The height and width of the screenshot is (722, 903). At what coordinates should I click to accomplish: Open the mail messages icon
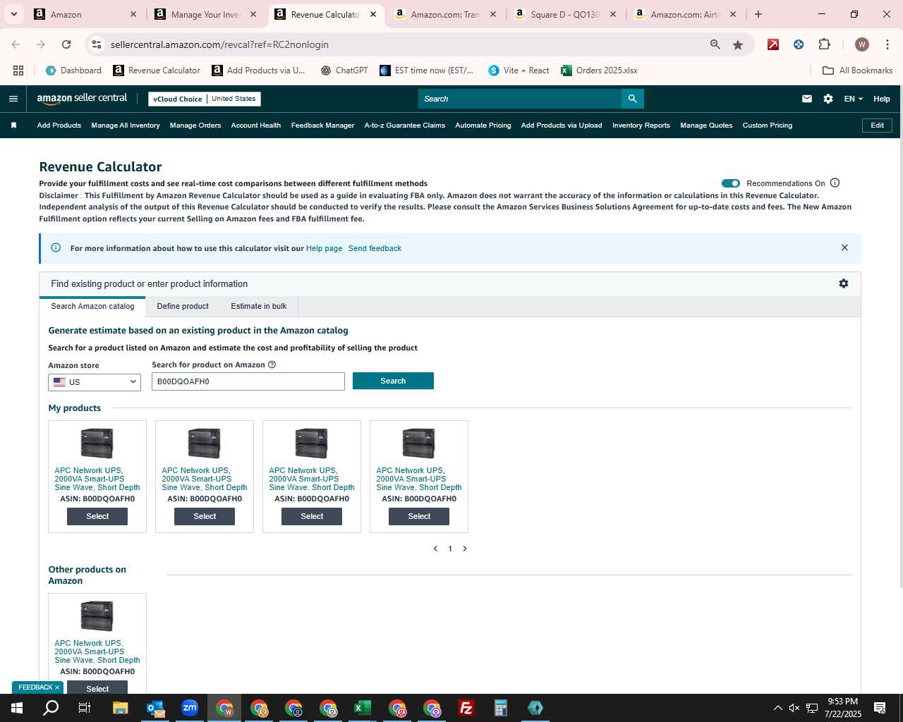pyautogui.click(x=807, y=99)
